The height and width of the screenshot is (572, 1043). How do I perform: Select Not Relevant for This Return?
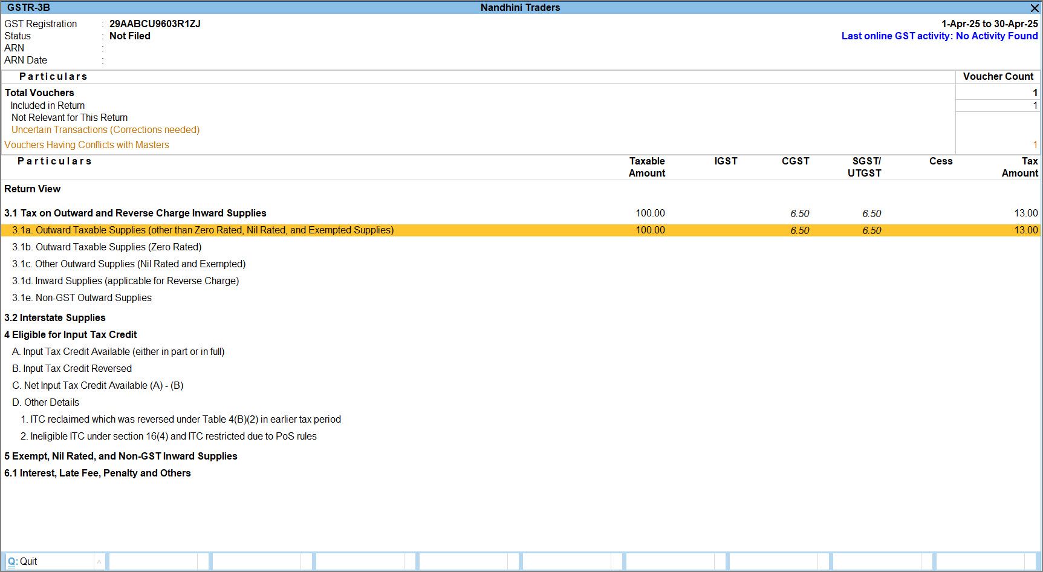coord(70,118)
